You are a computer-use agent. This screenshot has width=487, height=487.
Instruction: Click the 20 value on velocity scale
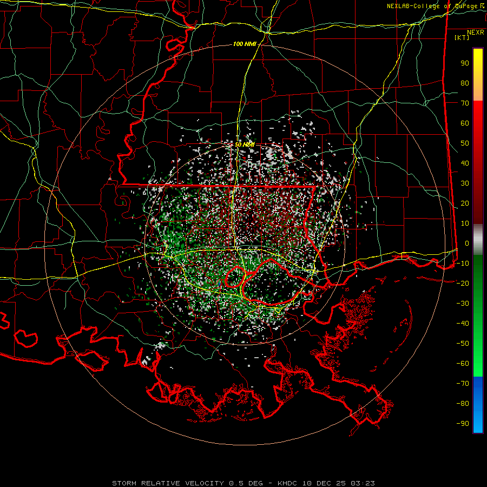coord(465,203)
